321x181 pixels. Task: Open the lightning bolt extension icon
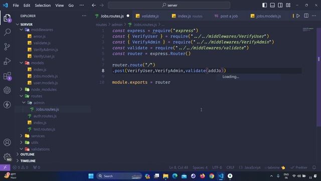[x=7, y=105]
